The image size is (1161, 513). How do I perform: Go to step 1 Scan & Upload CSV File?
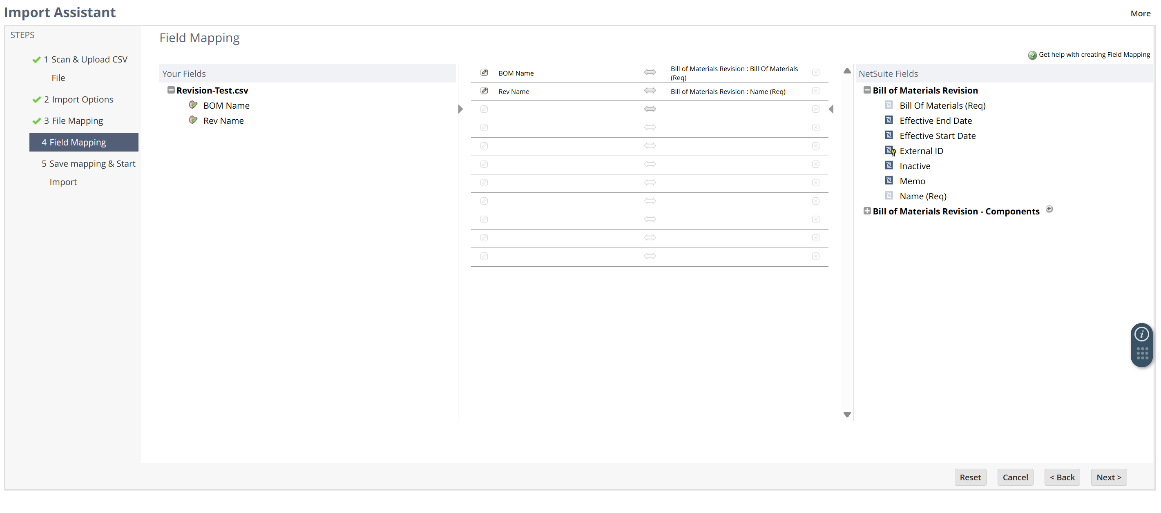pyautogui.click(x=85, y=69)
